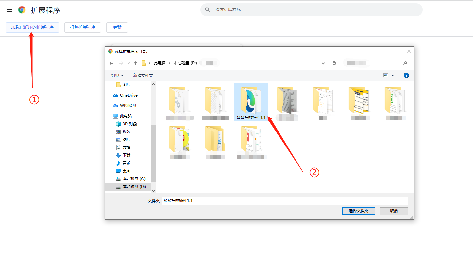Go up one folder level arrow
Image resolution: width=473 pixels, height=263 pixels.
136,63
